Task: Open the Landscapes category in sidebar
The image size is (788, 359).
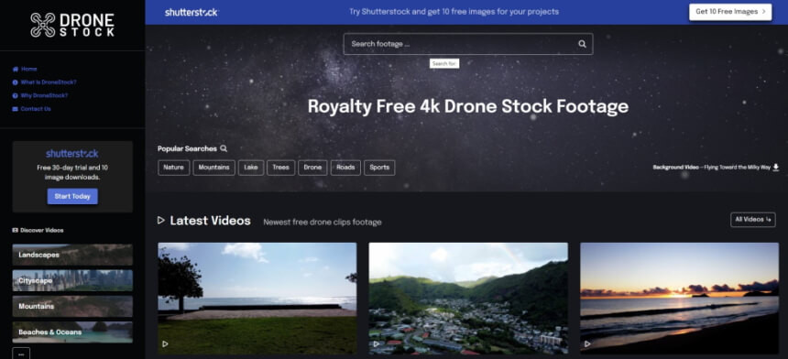Action: click(72, 255)
